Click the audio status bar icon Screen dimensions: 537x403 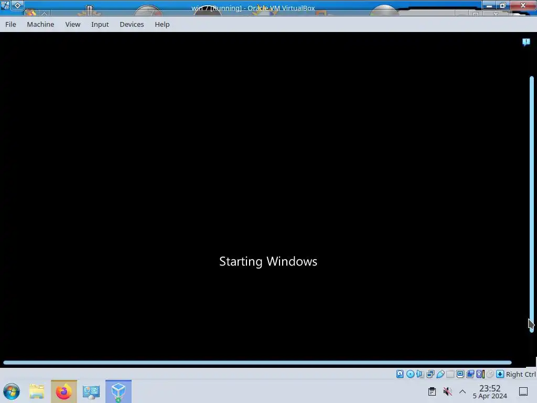420,374
